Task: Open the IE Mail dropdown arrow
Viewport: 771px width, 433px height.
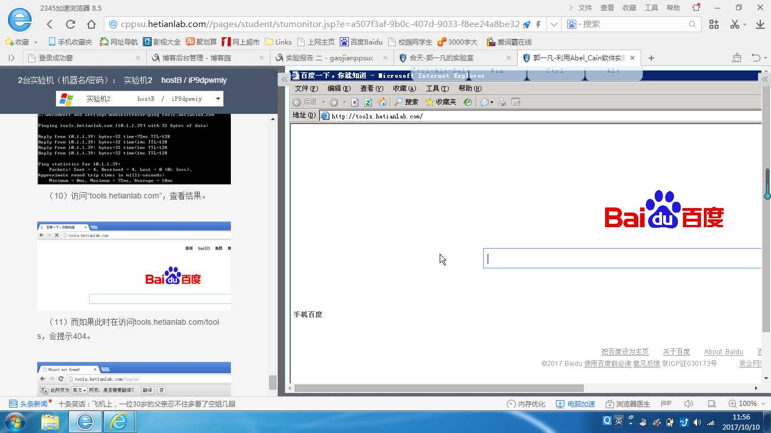Action: (492, 102)
